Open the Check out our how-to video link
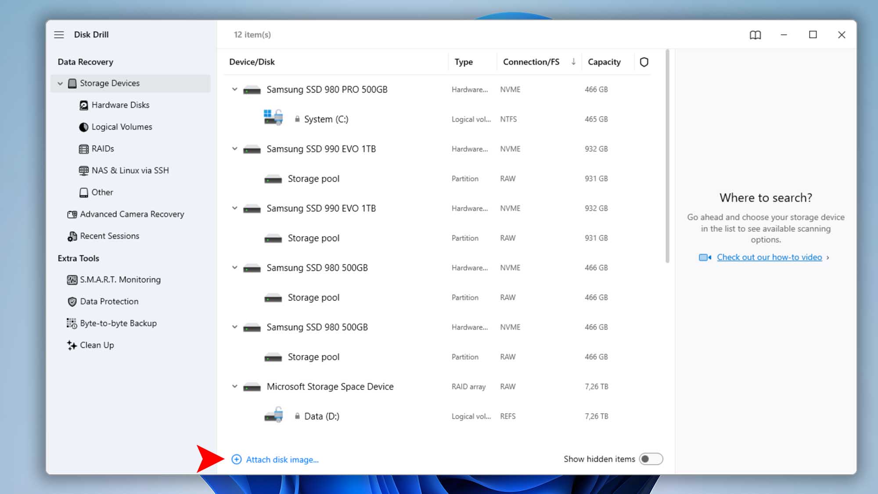The height and width of the screenshot is (494, 878). (769, 257)
